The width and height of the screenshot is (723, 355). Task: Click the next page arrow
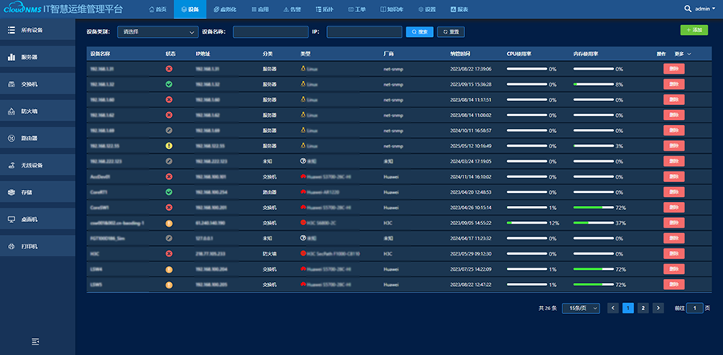coord(658,308)
